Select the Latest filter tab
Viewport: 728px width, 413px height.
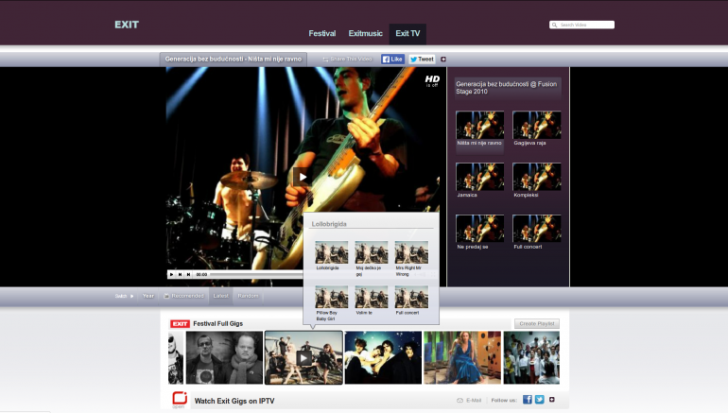point(221,296)
